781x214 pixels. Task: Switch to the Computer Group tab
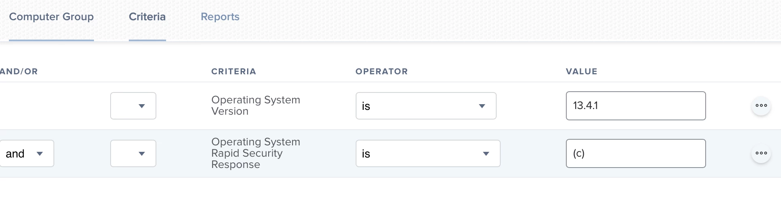51,17
